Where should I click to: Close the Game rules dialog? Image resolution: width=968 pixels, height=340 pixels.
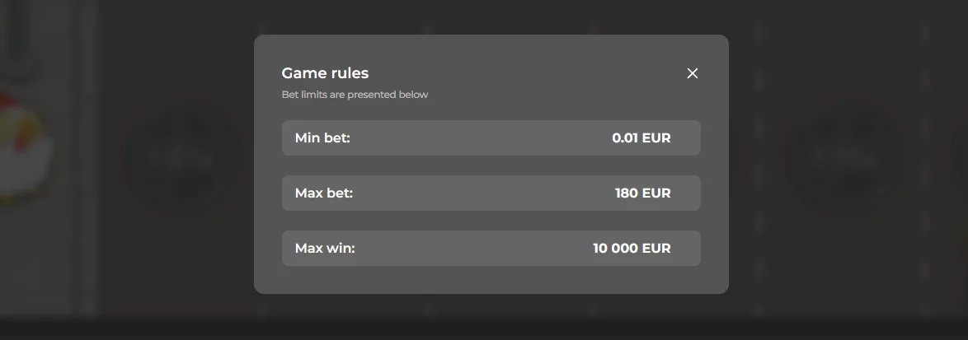pyautogui.click(x=693, y=73)
